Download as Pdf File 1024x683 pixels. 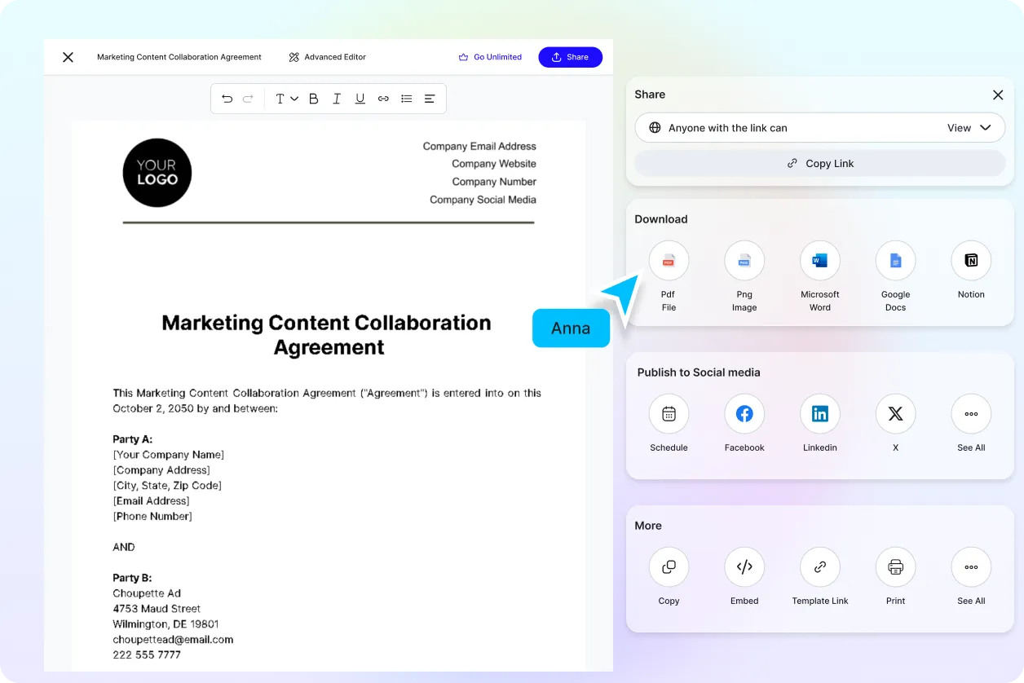click(669, 261)
